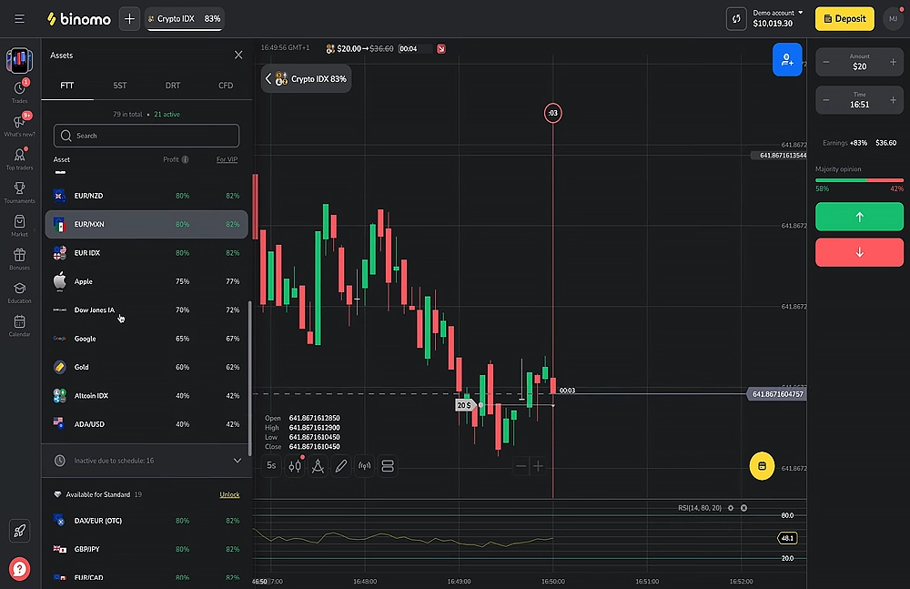Select the drawing pencil tool
The height and width of the screenshot is (589, 910).
click(x=341, y=466)
